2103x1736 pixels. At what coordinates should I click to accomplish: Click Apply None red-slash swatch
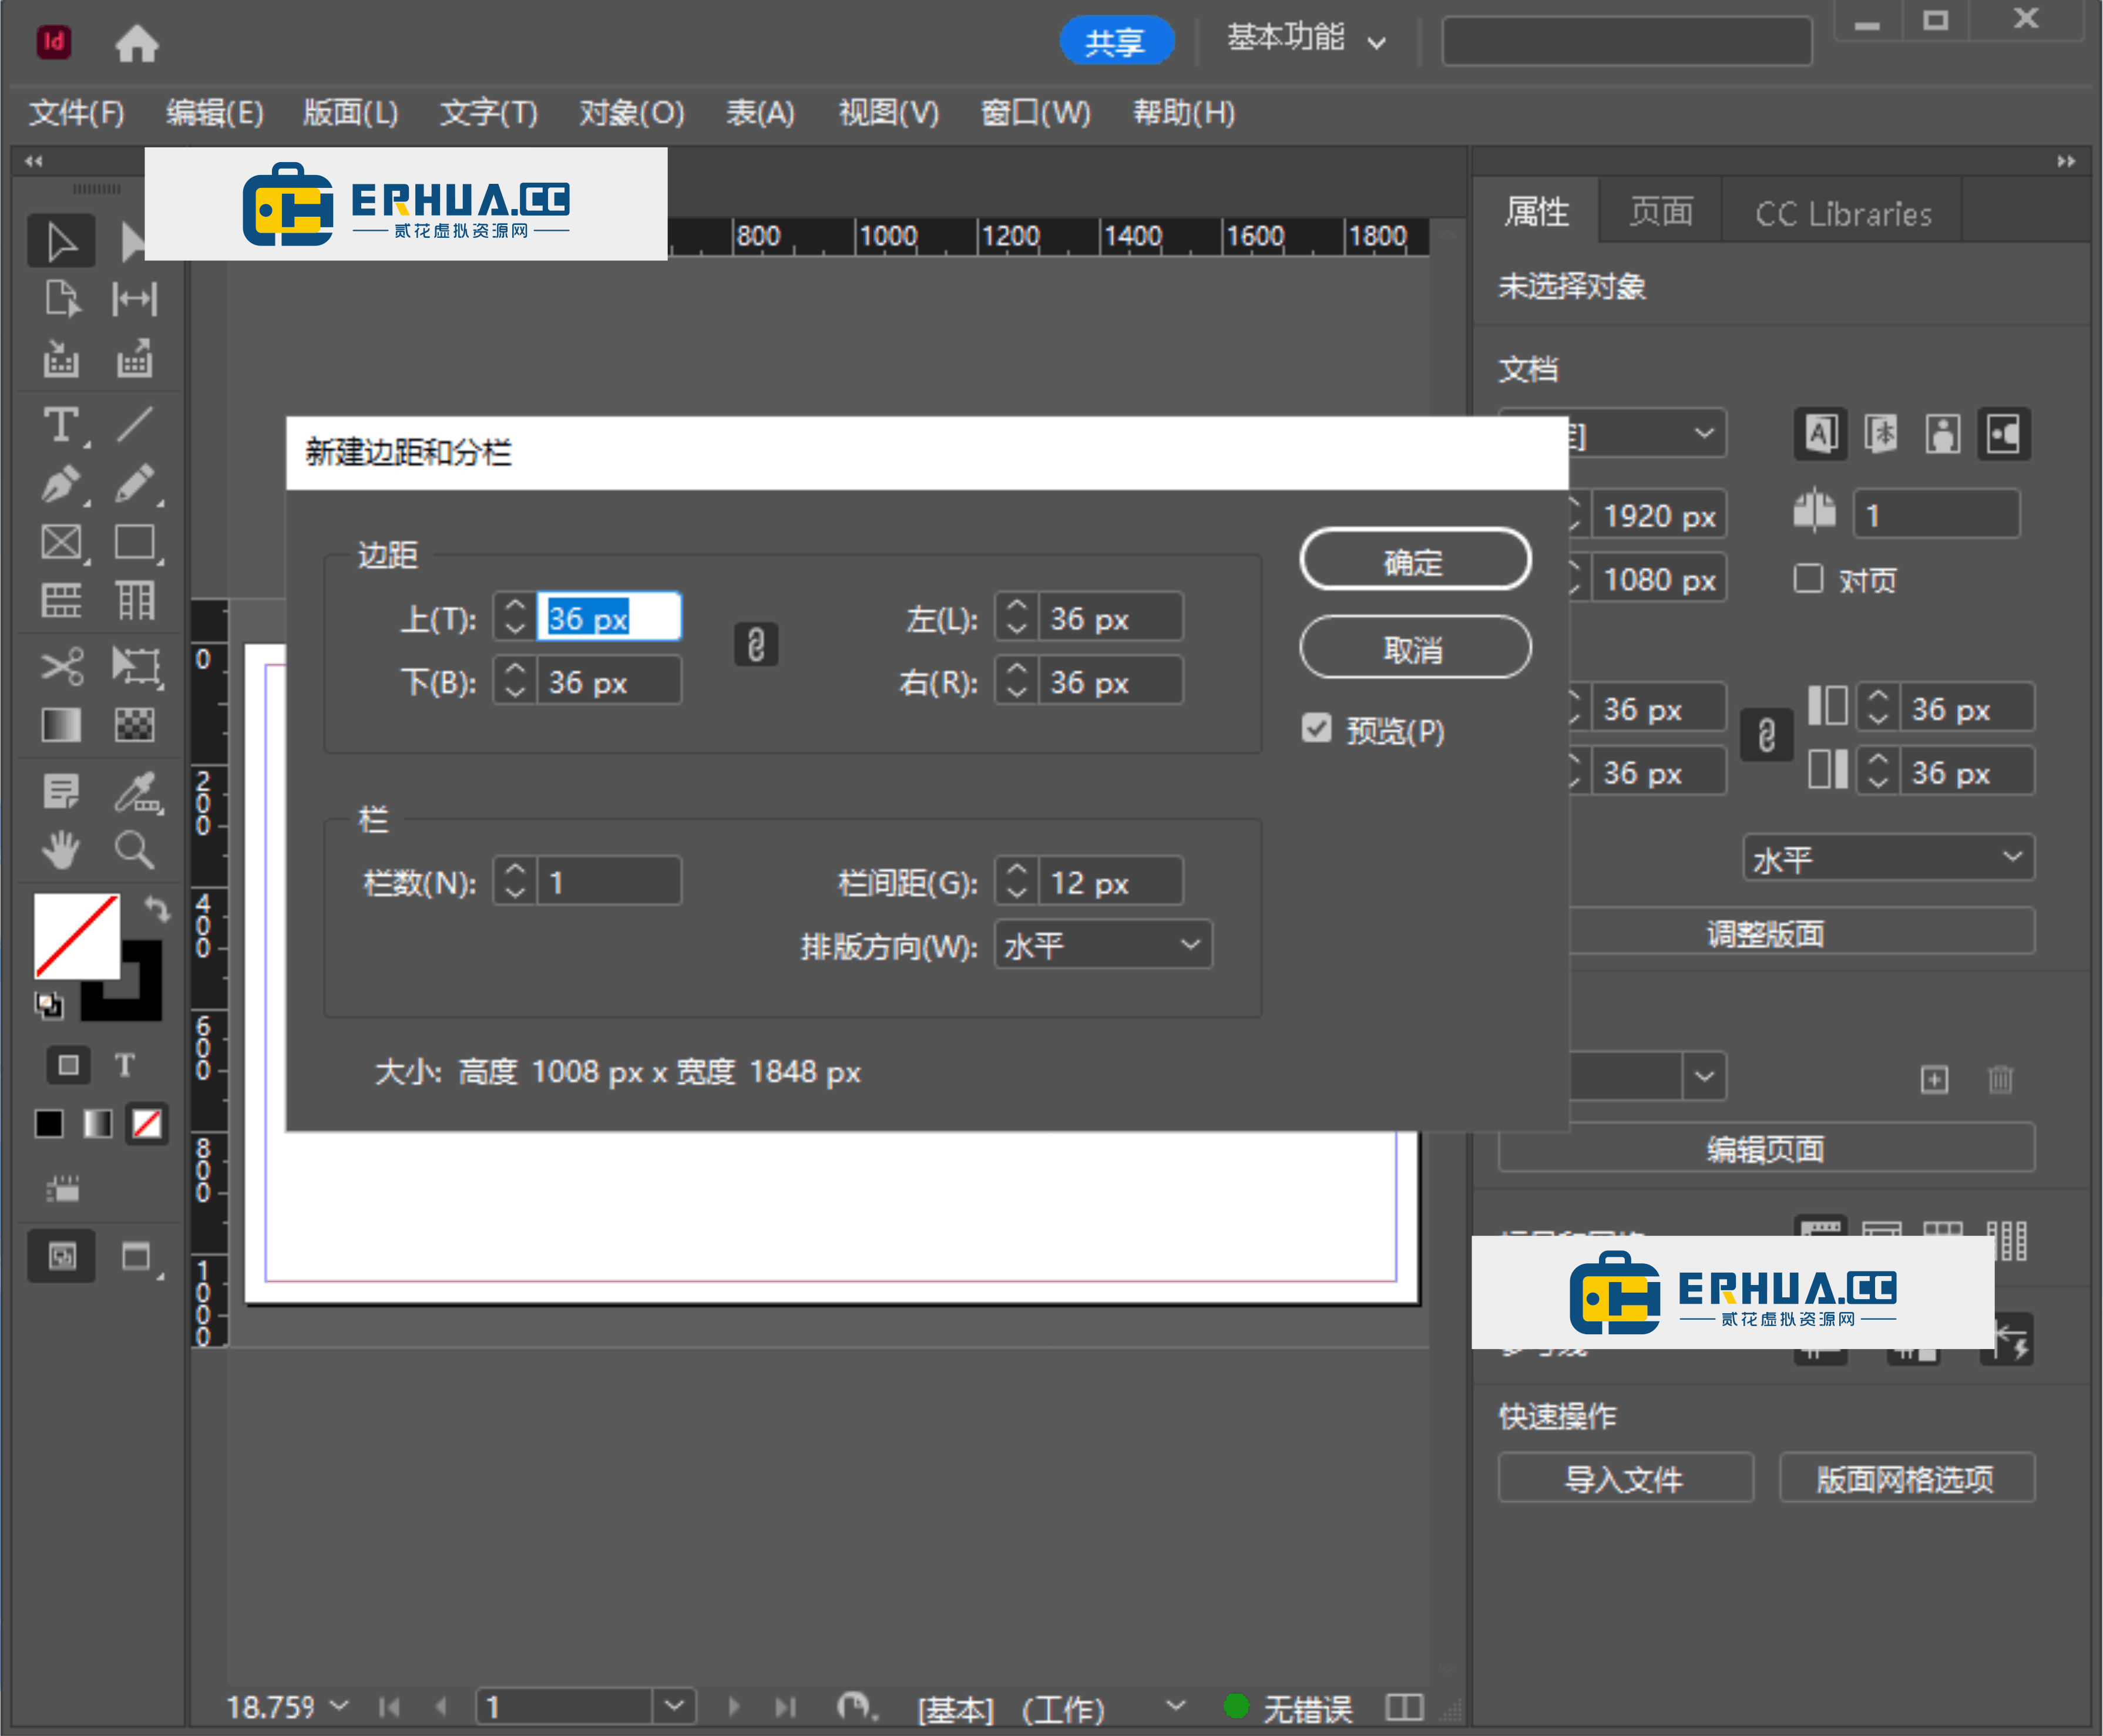click(147, 1124)
